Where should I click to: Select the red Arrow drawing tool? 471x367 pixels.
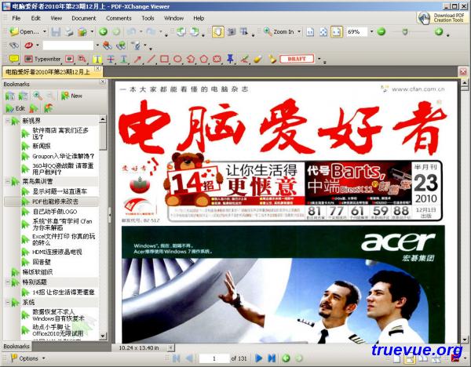click(137, 59)
